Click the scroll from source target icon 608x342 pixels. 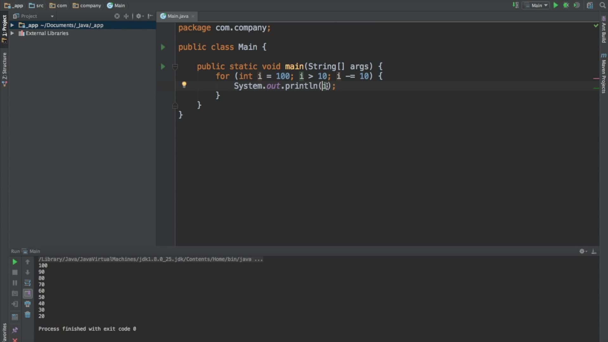click(x=117, y=16)
